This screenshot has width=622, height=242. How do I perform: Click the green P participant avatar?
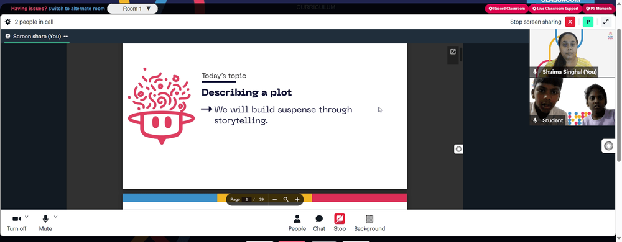(588, 22)
